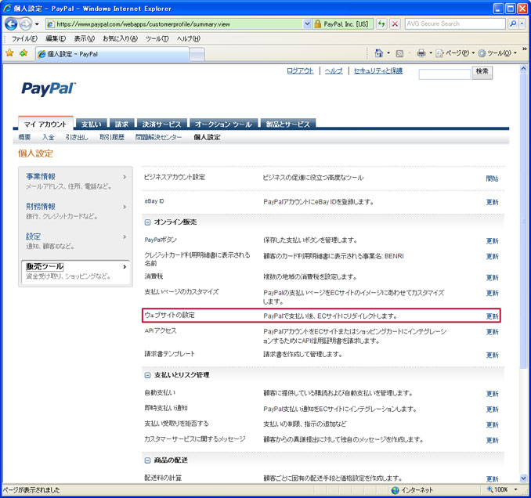The image size is (531, 498).
Task: Open the address bar URL dropdown arrow
Action: [307, 24]
